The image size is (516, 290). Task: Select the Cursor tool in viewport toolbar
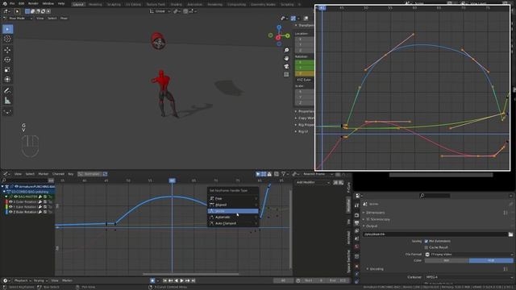pos(7,39)
